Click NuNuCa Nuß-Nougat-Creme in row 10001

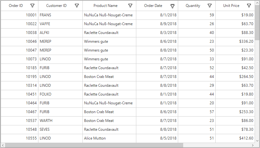click(110, 15)
